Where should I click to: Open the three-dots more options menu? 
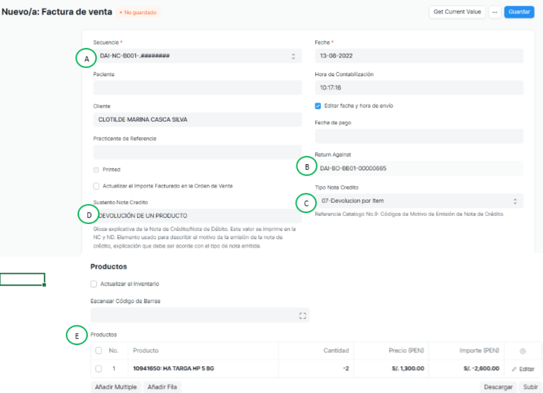click(x=495, y=12)
